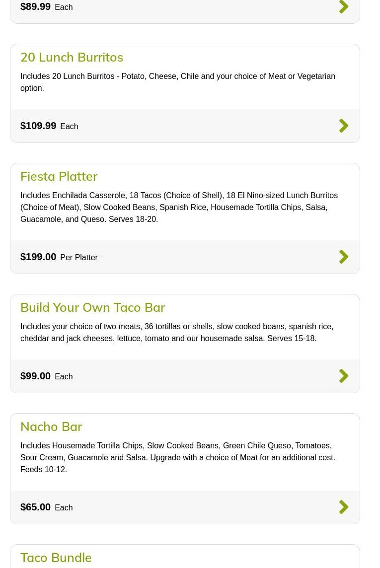Click the 20 Lunch Burritos description text
The image size is (380, 568).
(x=177, y=82)
